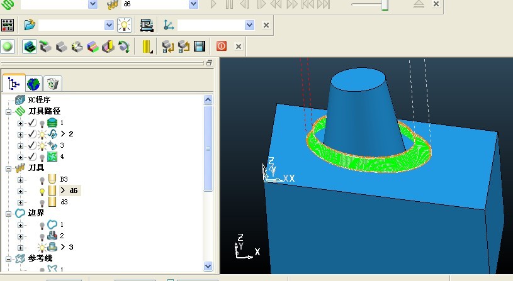Click the save floppy disk icon
The image size is (513, 281).
coord(200,47)
